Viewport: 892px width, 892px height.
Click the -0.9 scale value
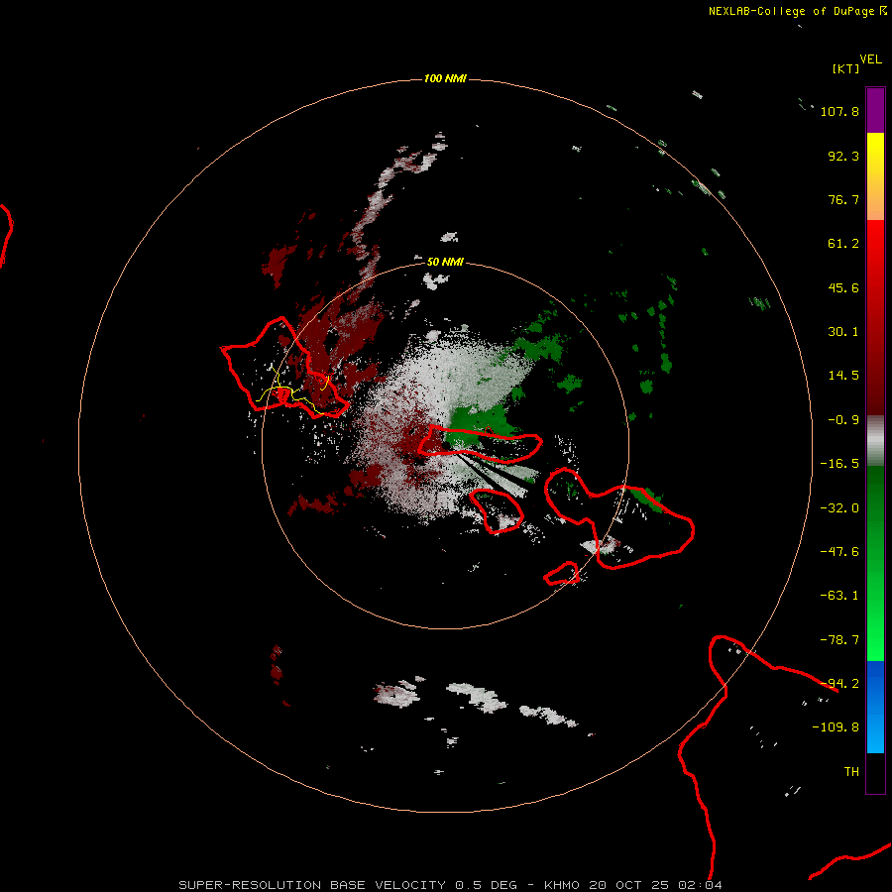pos(843,420)
